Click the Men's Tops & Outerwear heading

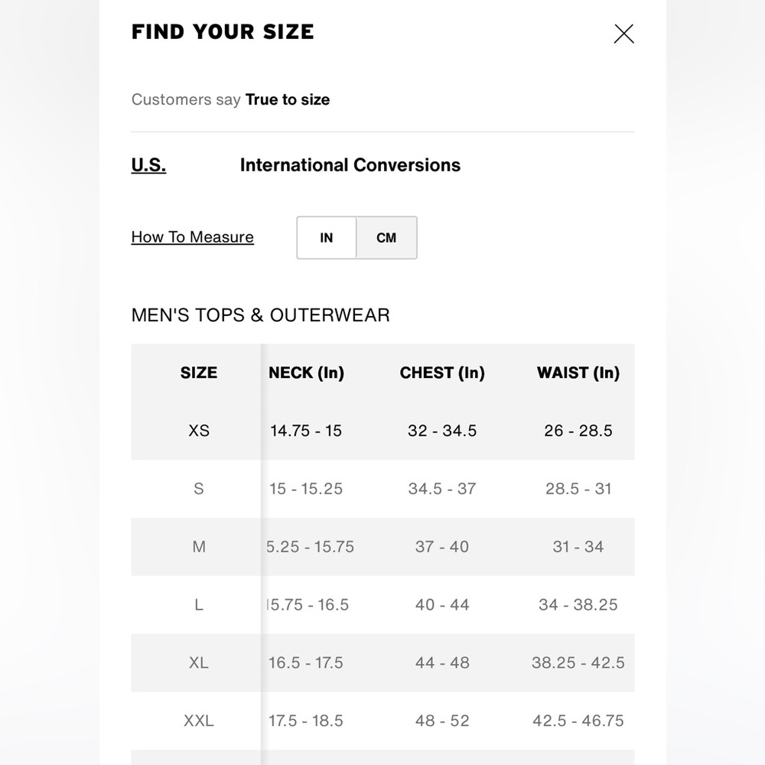click(260, 315)
